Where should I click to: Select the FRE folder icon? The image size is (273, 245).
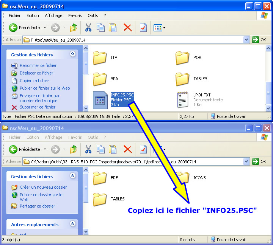[100, 178]
